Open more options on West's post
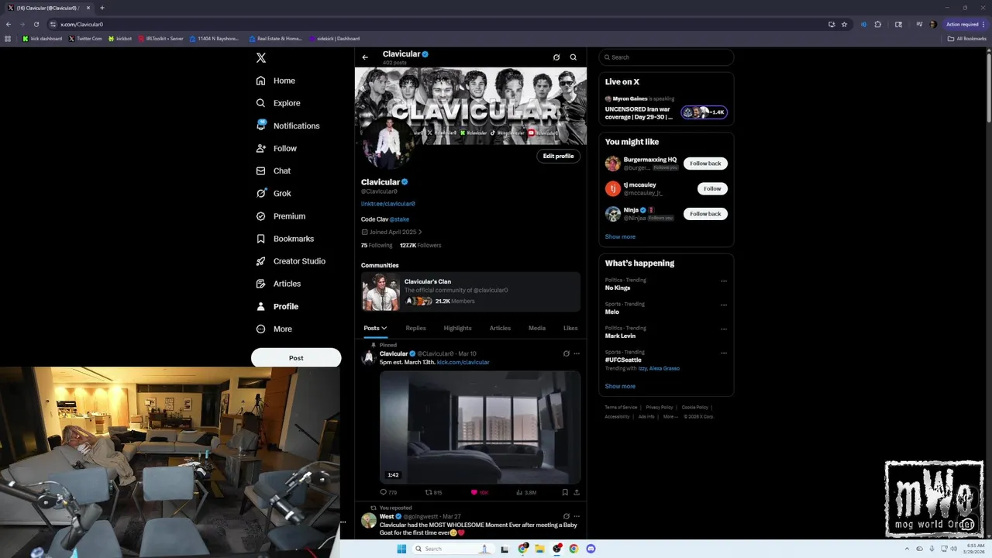 577,516
